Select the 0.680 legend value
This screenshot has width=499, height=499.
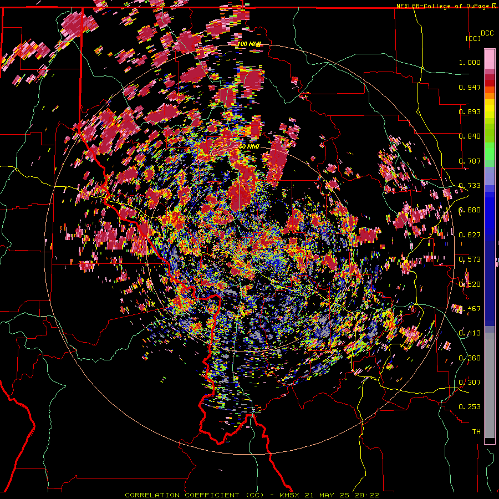click(470, 210)
